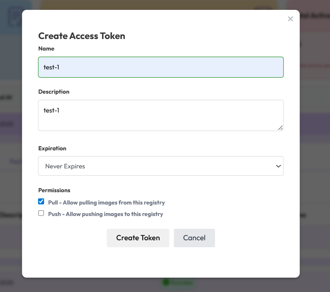
Task: Cancel the token creation
Action: coord(194,238)
